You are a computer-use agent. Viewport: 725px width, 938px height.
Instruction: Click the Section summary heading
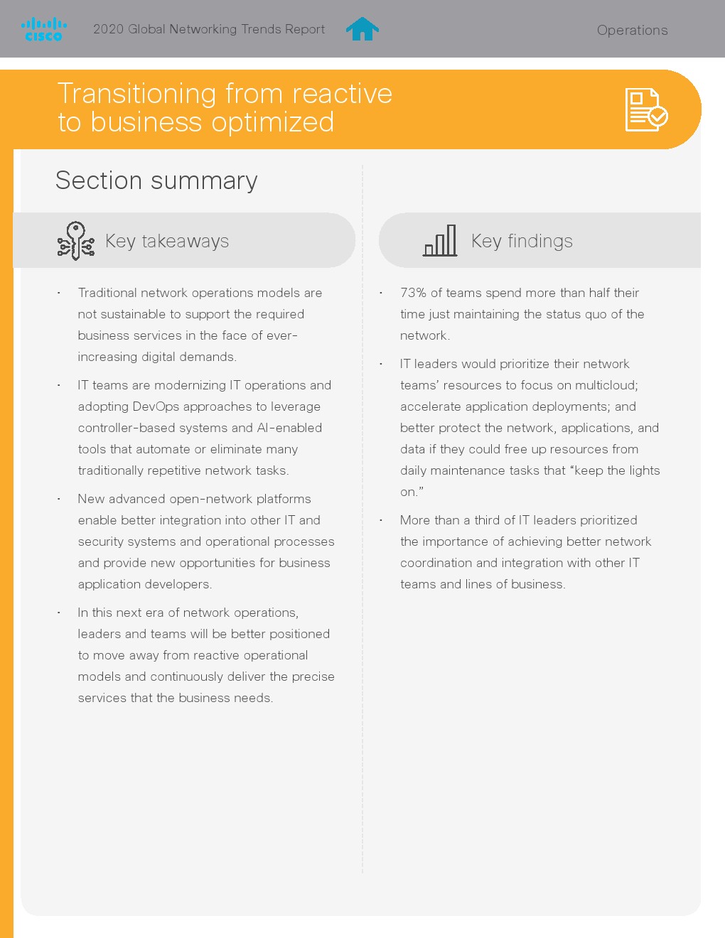pos(156,180)
